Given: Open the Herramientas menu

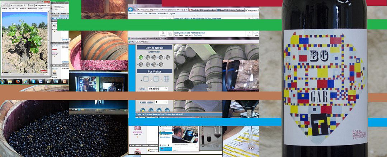Looking at the screenshot, I should (163, 14).
